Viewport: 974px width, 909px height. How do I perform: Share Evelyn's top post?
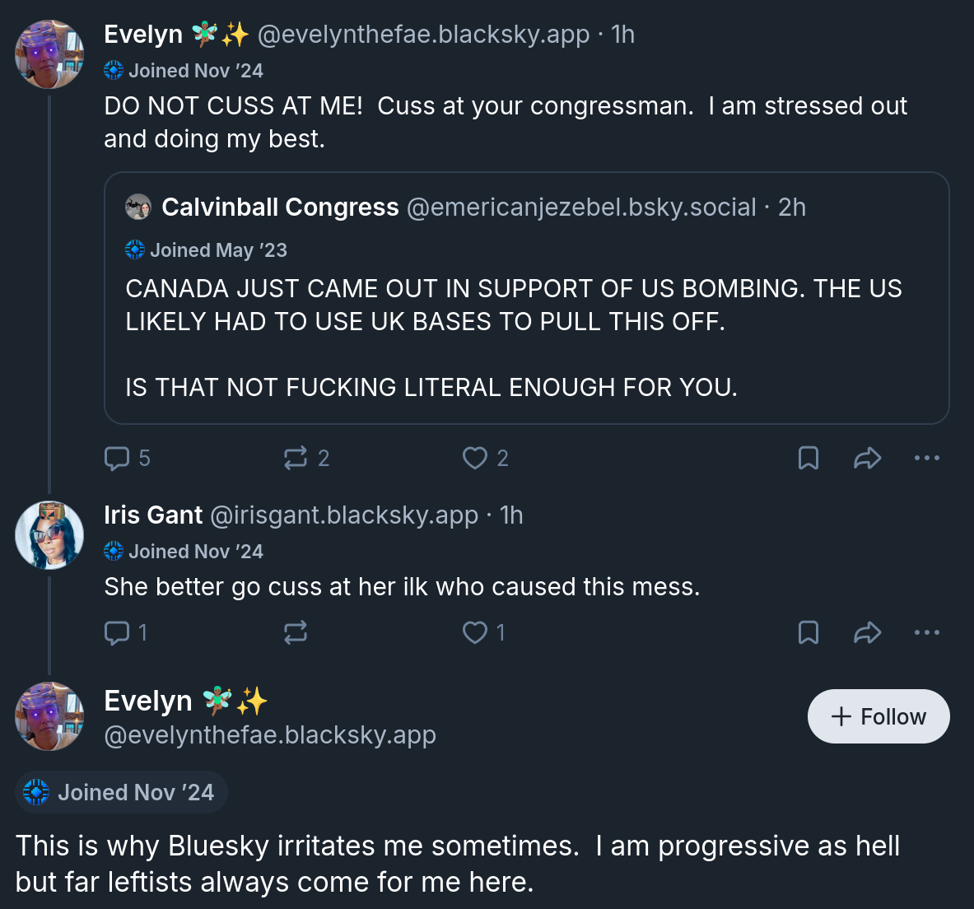pyautogui.click(x=868, y=458)
